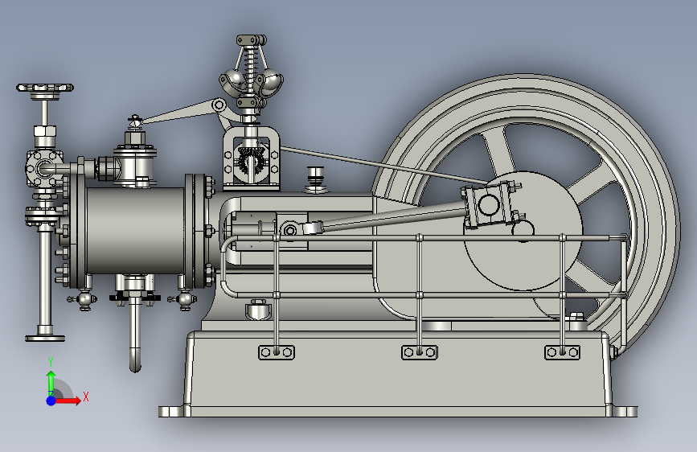Select the valve handwheel at top left
Screen dimensions: 697x452
click(x=45, y=88)
